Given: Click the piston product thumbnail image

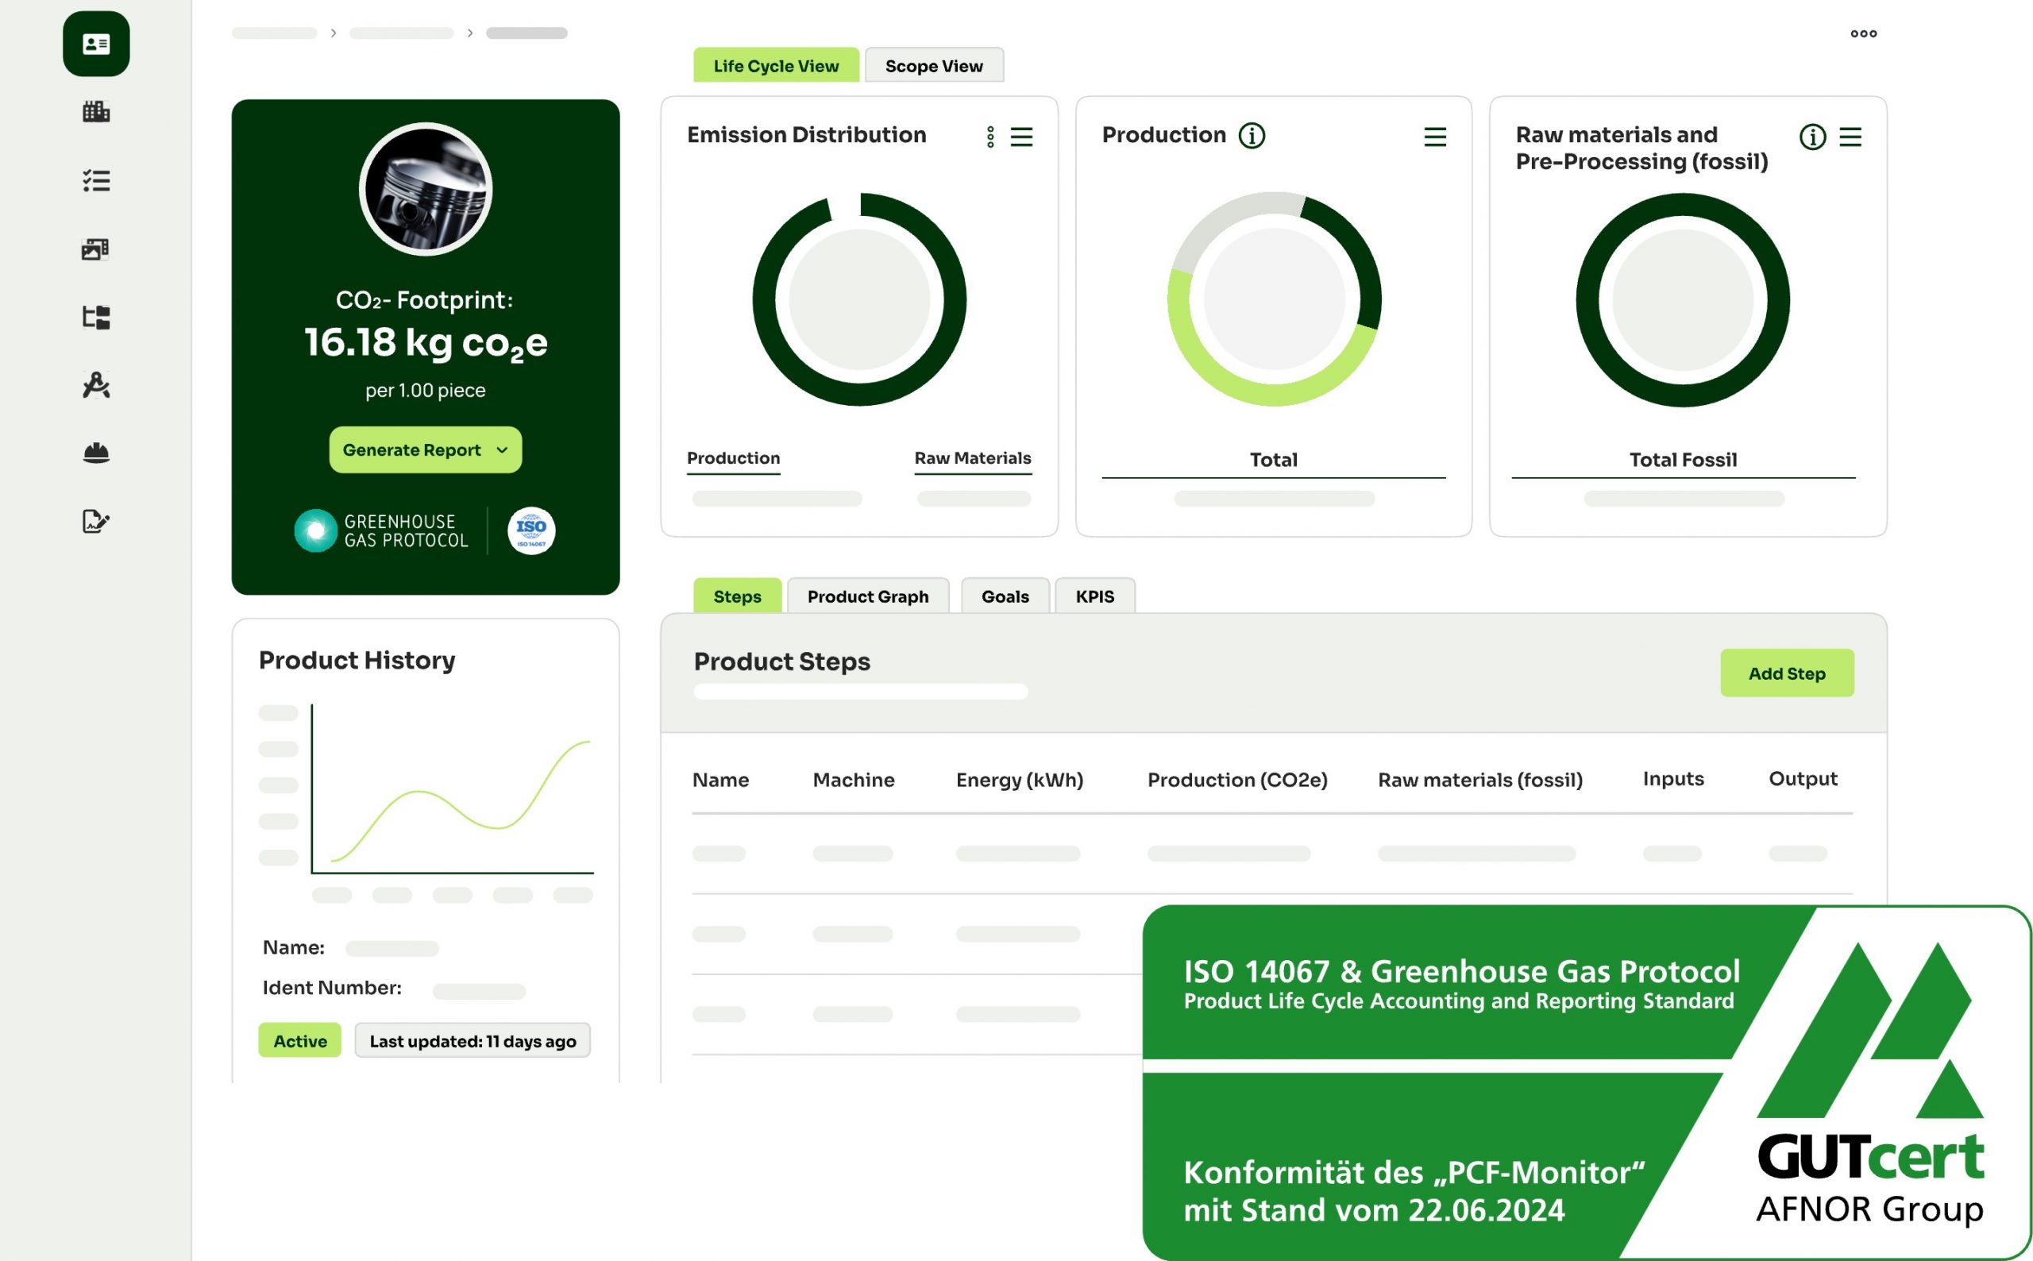Looking at the screenshot, I should click(x=426, y=189).
